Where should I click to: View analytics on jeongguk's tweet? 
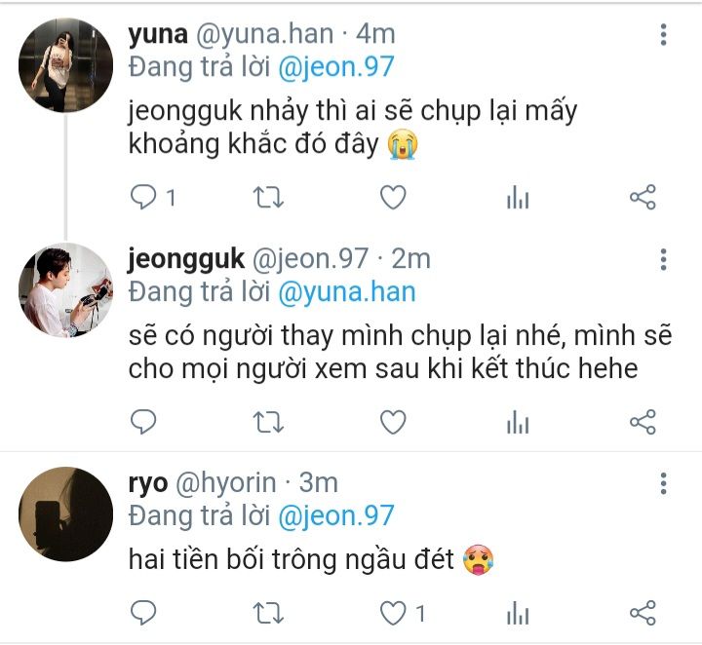coord(518,421)
